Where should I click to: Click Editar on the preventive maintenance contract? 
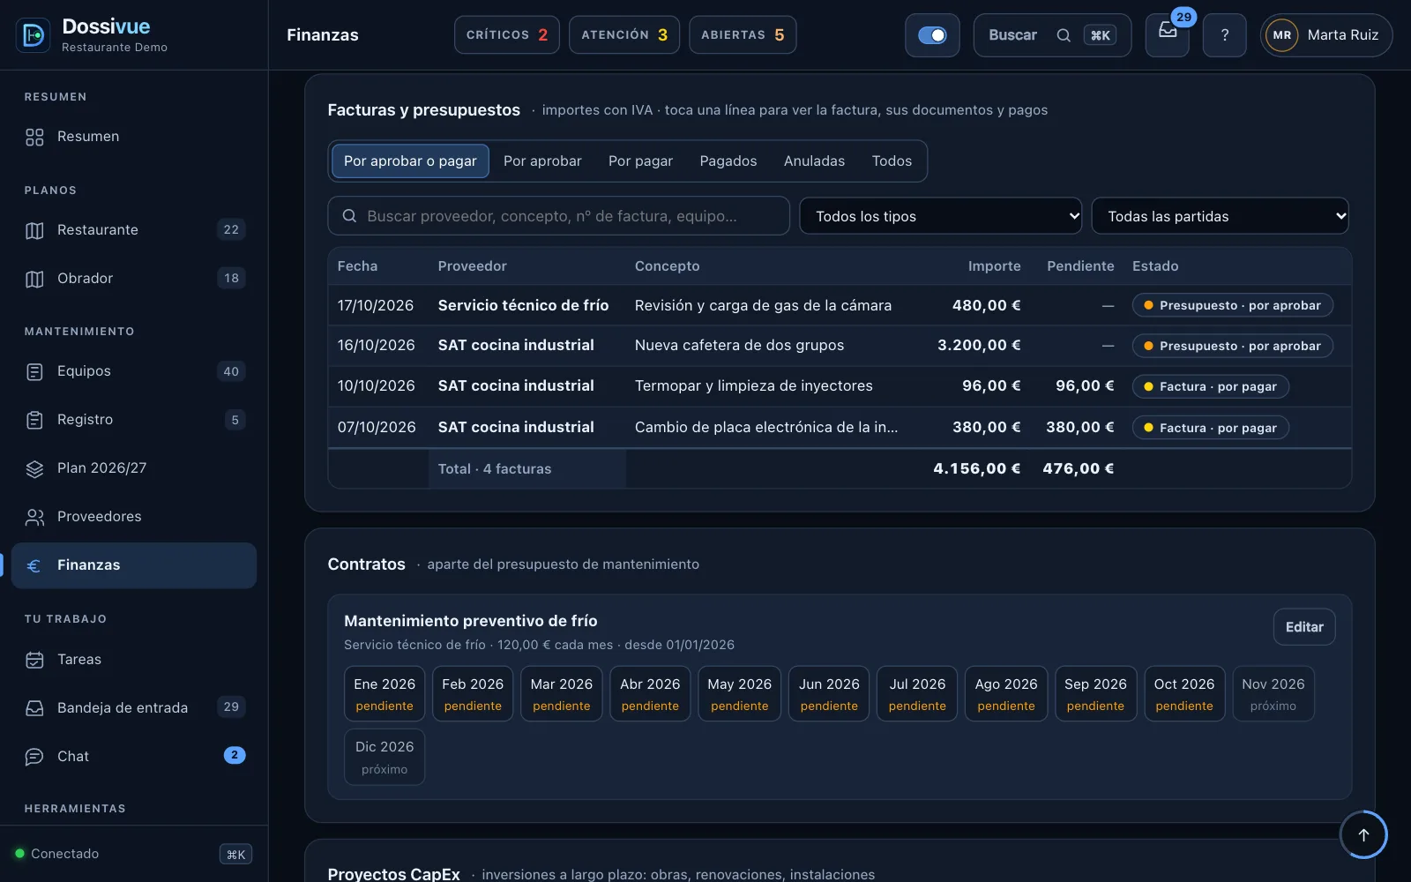1304,627
